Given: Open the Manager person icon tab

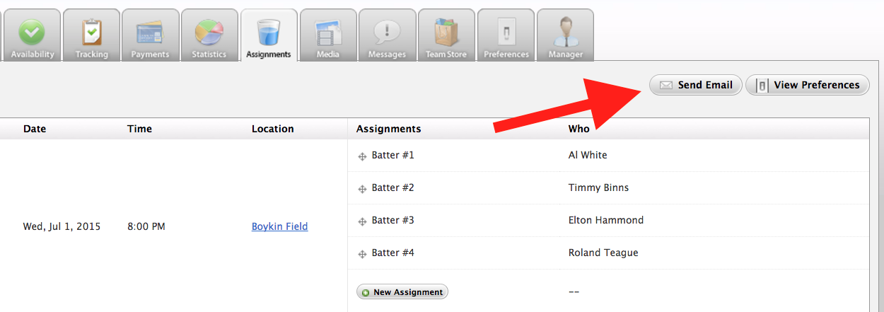Looking at the screenshot, I should [x=565, y=35].
